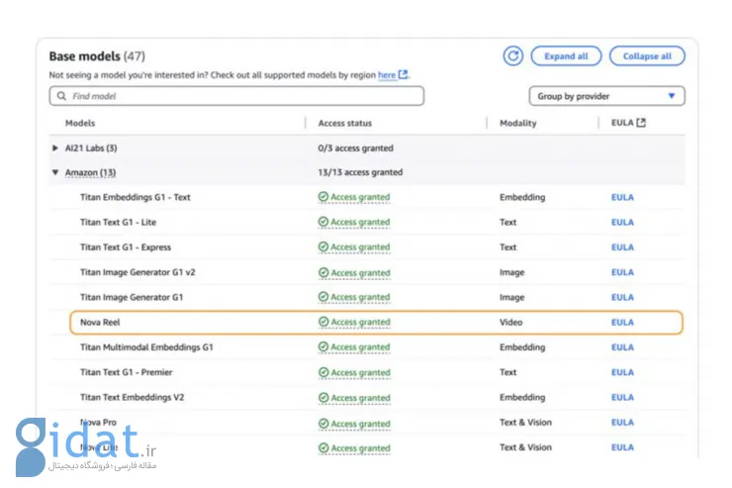Select the Titan Embeddings G1 - Text model name
732x488 pixels.
(x=135, y=197)
